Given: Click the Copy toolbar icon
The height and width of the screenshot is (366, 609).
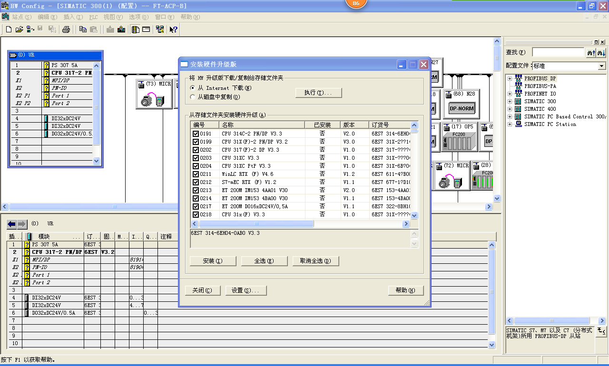Looking at the screenshot, I should click(x=83, y=29).
